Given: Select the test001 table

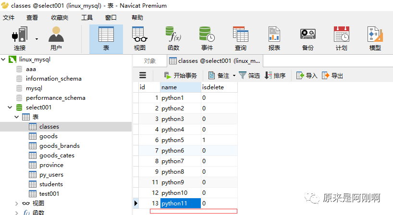Looking at the screenshot, I should (x=49, y=194).
